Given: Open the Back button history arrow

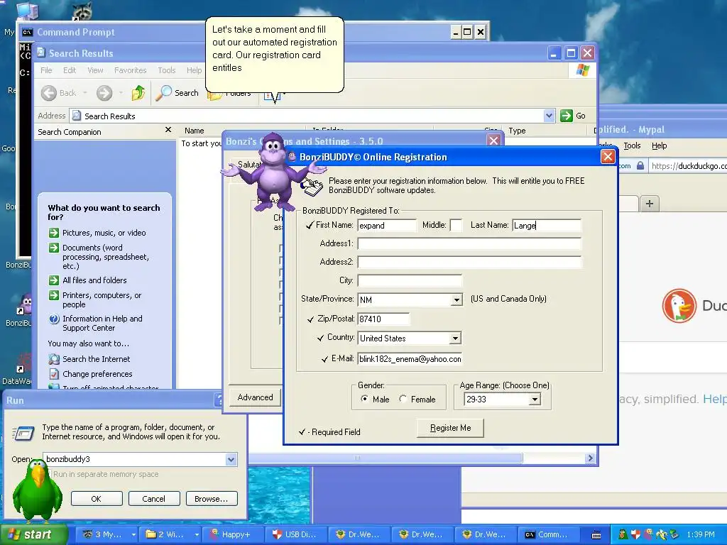Looking at the screenshot, I should point(85,93).
